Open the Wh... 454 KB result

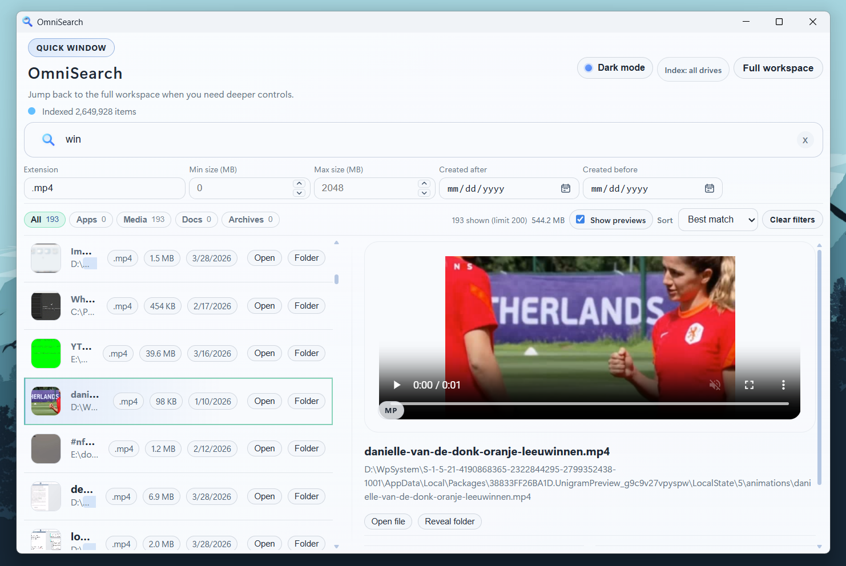265,306
